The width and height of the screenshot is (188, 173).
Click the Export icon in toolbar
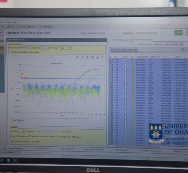[x=29, y=26]
